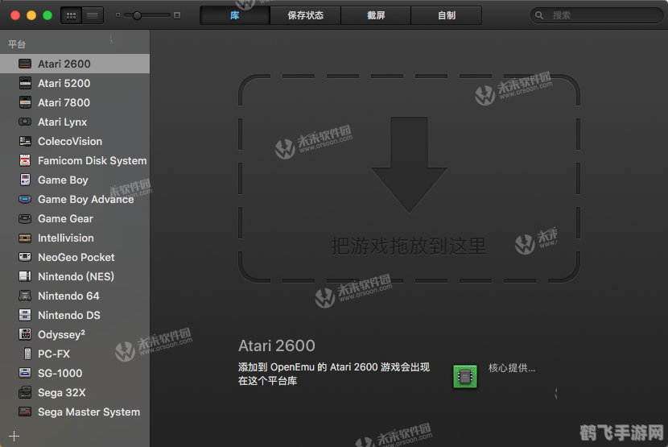Image resolution: width=668 pixels, height=447 pixels.
Task: Click the search magnifier icon
Action: [x=539, y=15]
